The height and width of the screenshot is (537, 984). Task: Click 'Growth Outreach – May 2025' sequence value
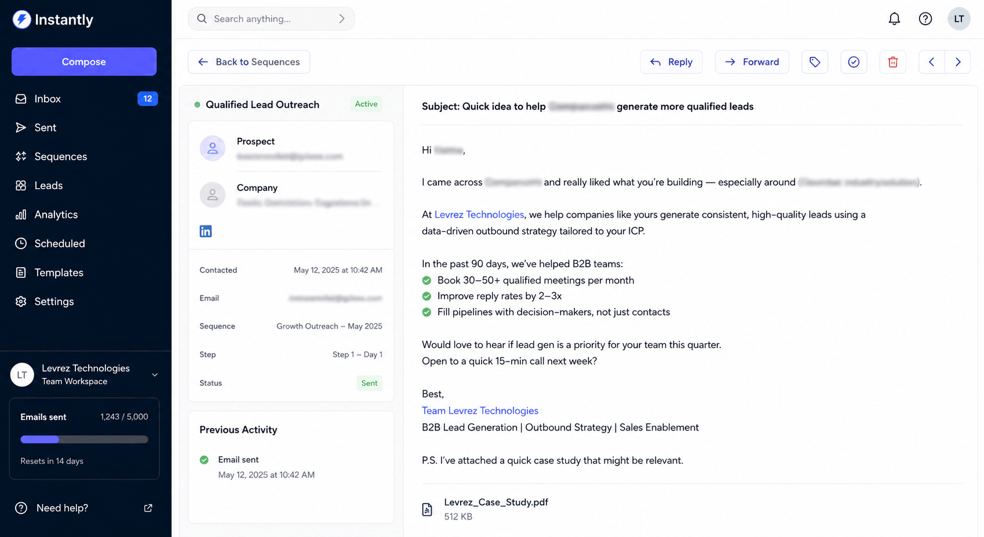(329, 326)
